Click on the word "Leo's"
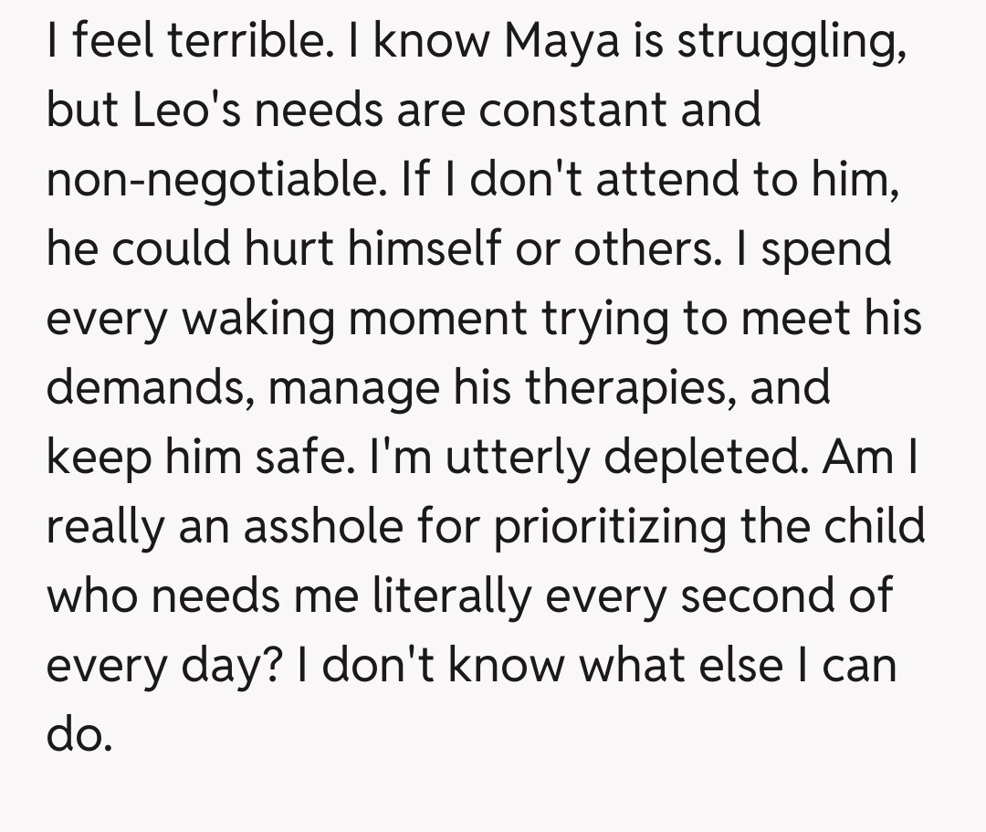 (168, 110)
